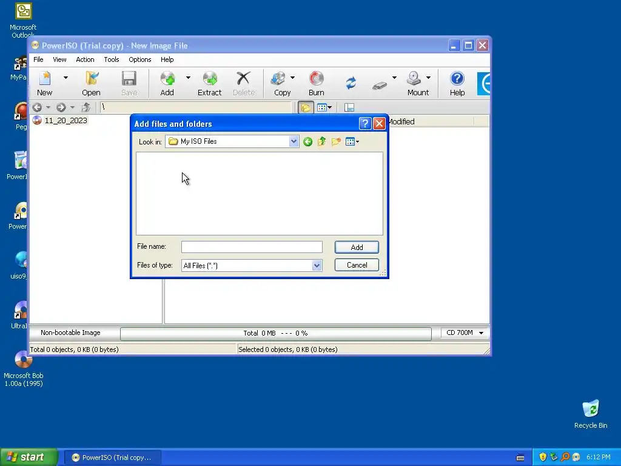Expand the Add toolbar dropdown arrow
This screenshot has height=466, width=621.
click(188, 78)
